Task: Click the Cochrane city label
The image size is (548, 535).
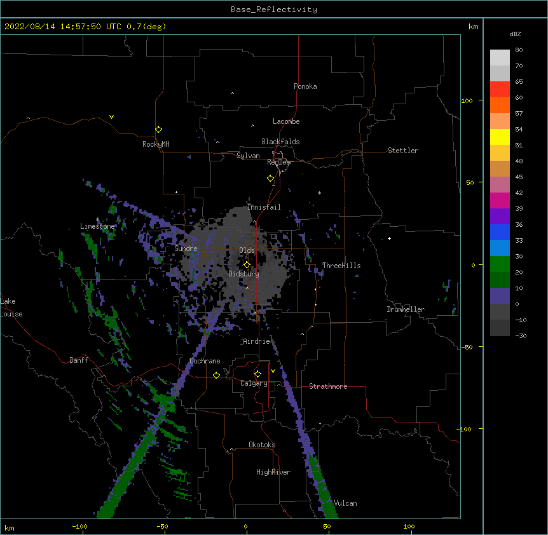Action: (x=205, y=361)
